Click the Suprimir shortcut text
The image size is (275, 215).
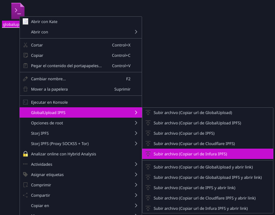(122, 89)
